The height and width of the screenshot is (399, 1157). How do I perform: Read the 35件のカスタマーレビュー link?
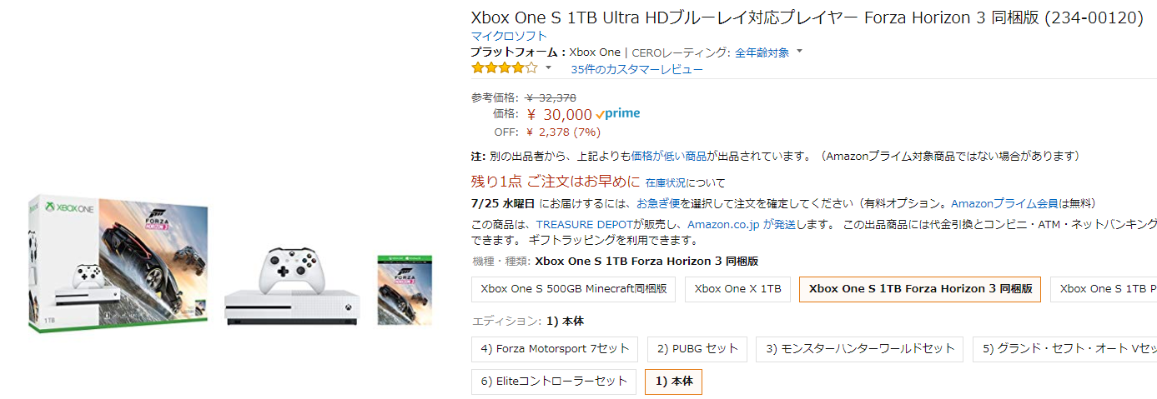click(636, 69)
